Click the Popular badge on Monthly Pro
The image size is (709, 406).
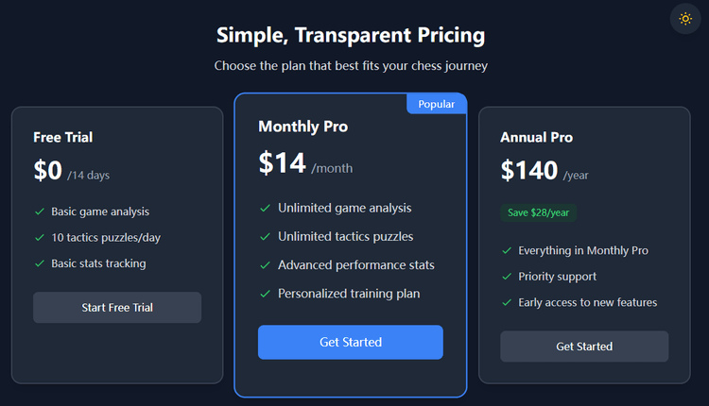click(437, 104)
